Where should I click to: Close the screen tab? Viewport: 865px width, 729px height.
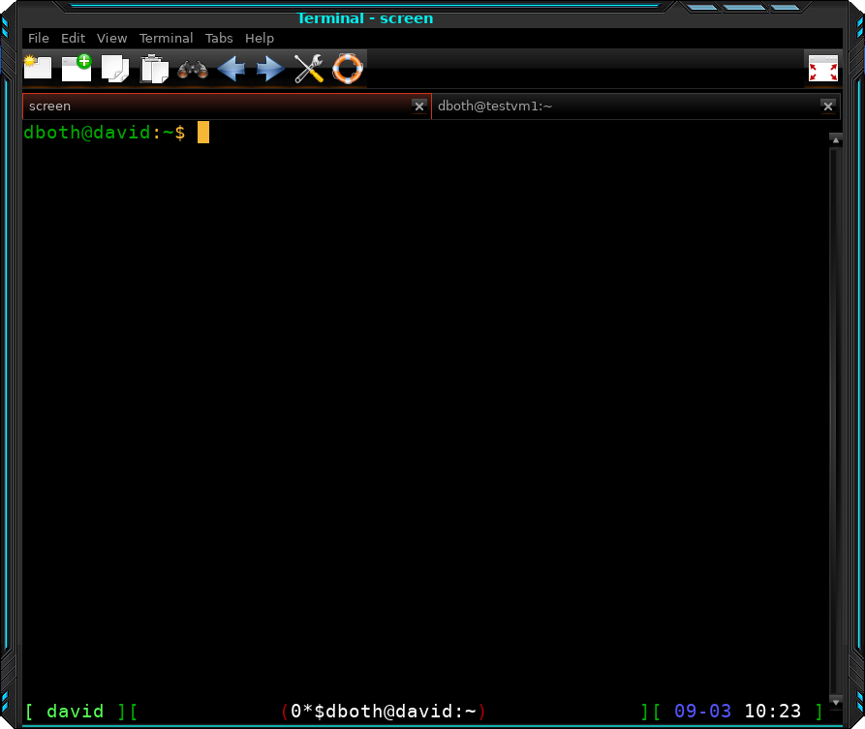(x=419, y=106)
